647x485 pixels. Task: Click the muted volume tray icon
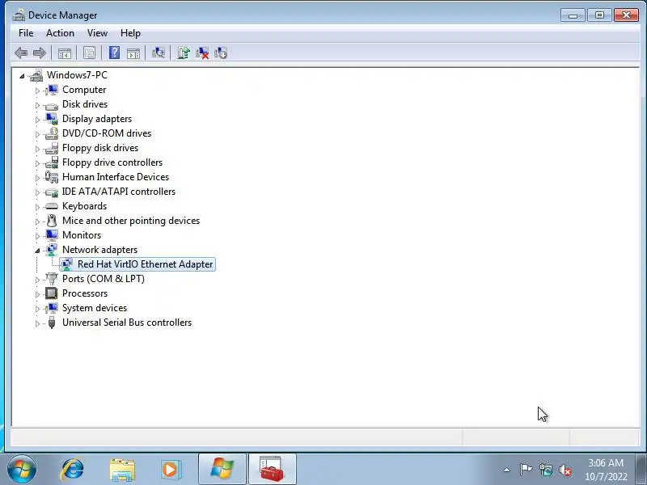pyautogui.click(x=565, y=470)
